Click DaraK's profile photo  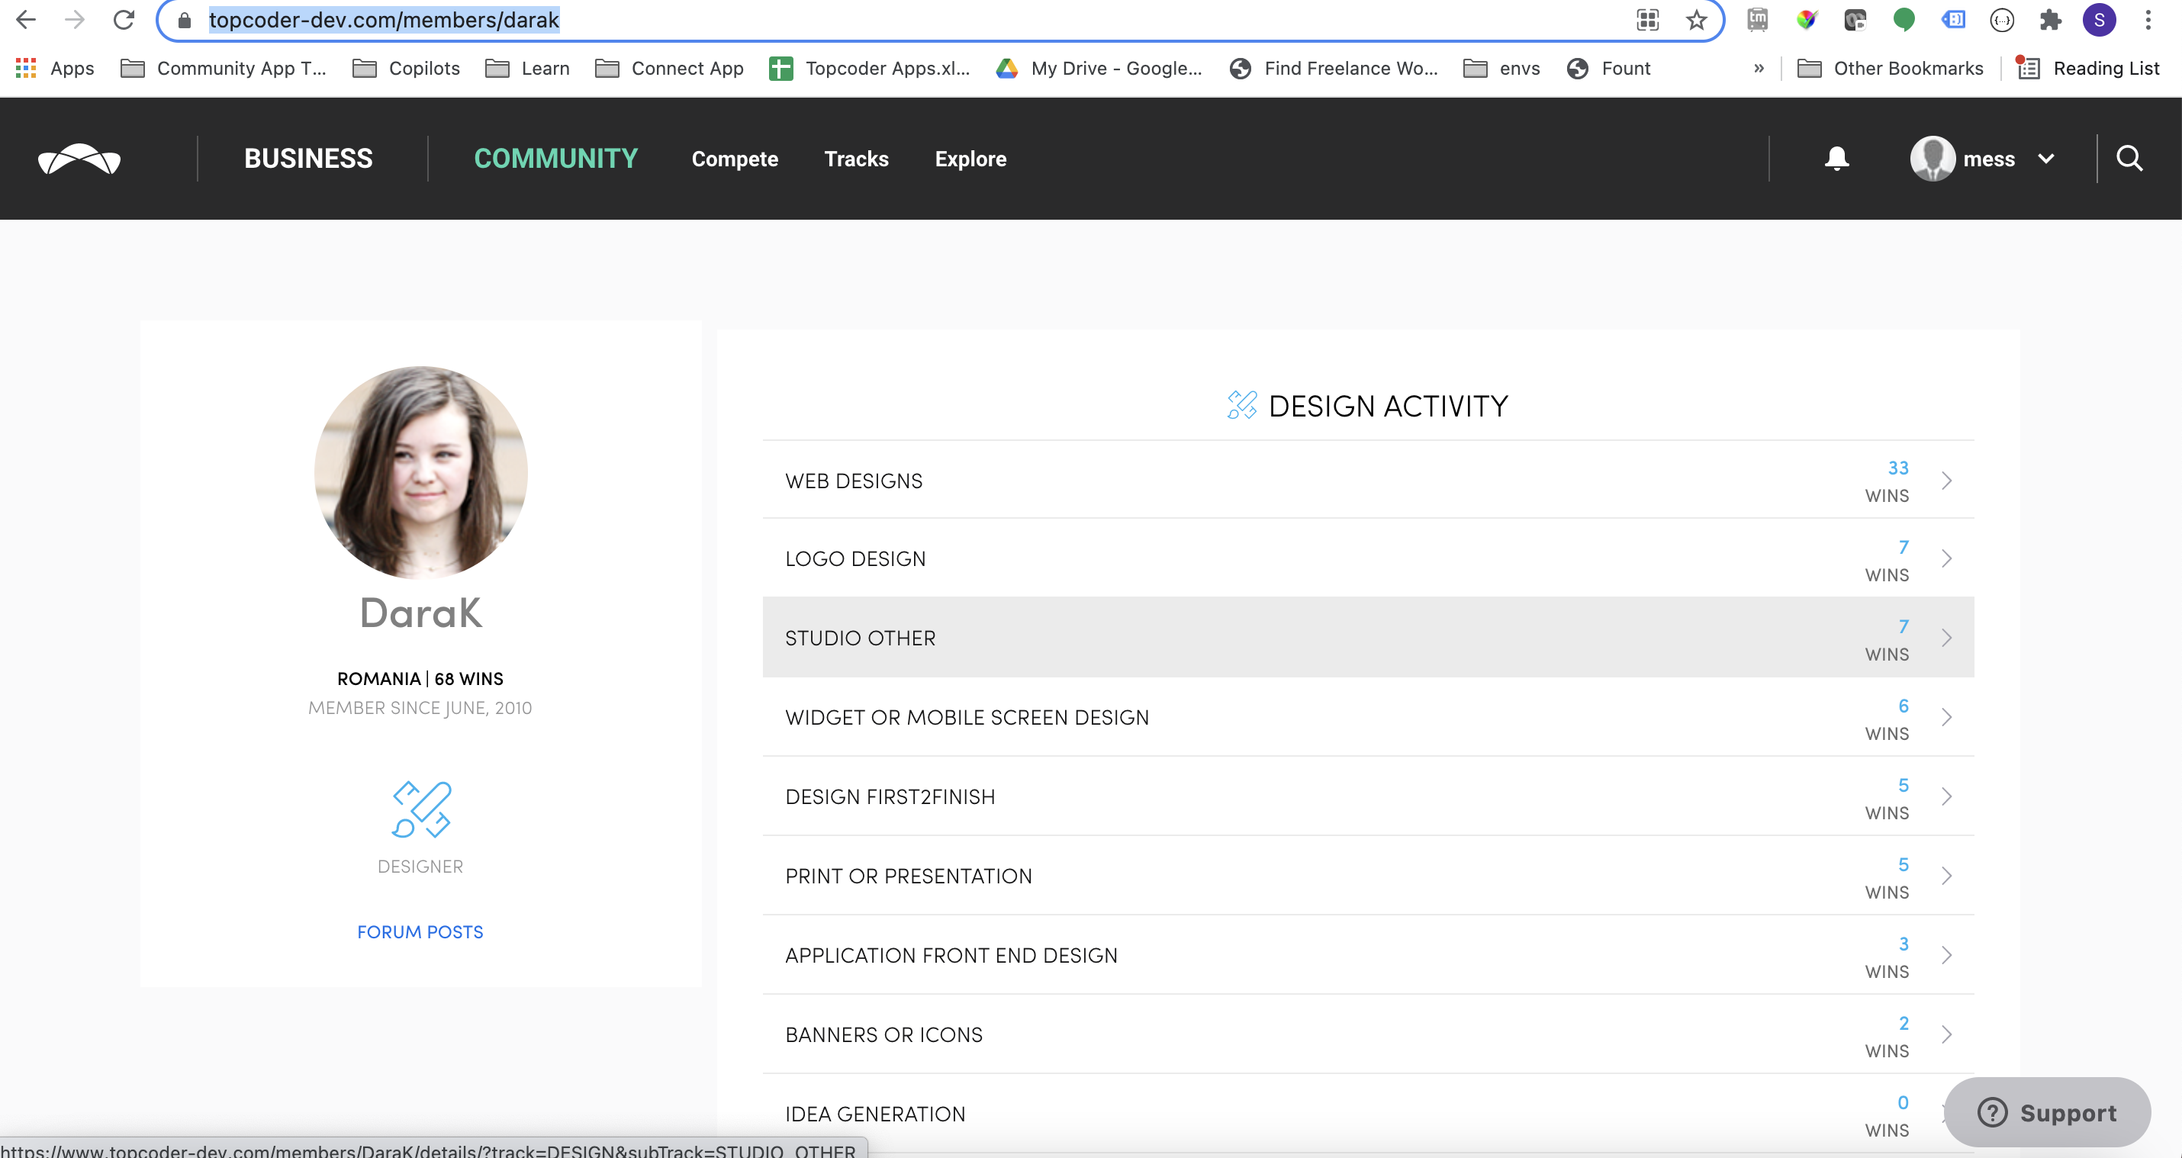click(x=421, y=472)
